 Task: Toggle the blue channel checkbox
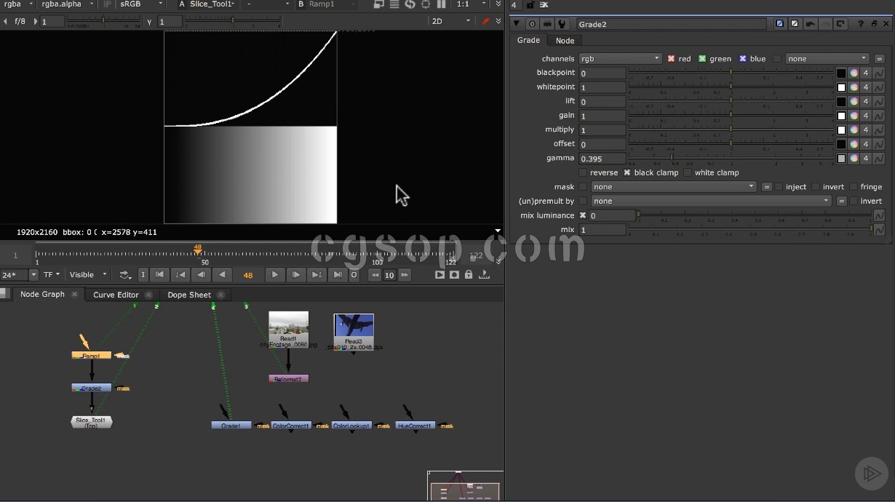[x=743, y=59]
